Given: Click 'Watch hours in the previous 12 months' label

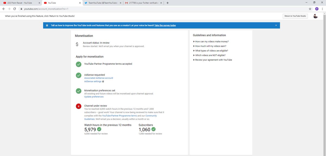Looking at the screenshot, I should click(x=108, y=125).
